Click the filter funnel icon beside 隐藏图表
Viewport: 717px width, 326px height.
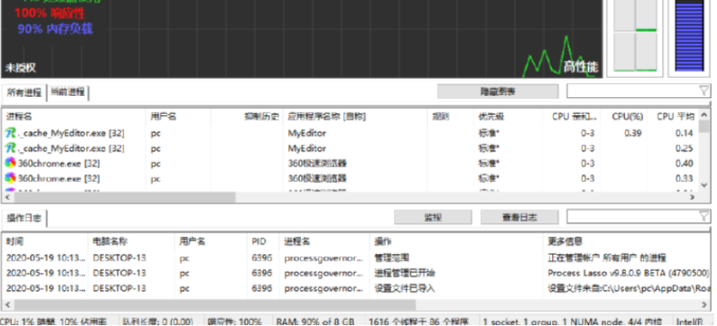pyautogui.click(x=704, y=91)
